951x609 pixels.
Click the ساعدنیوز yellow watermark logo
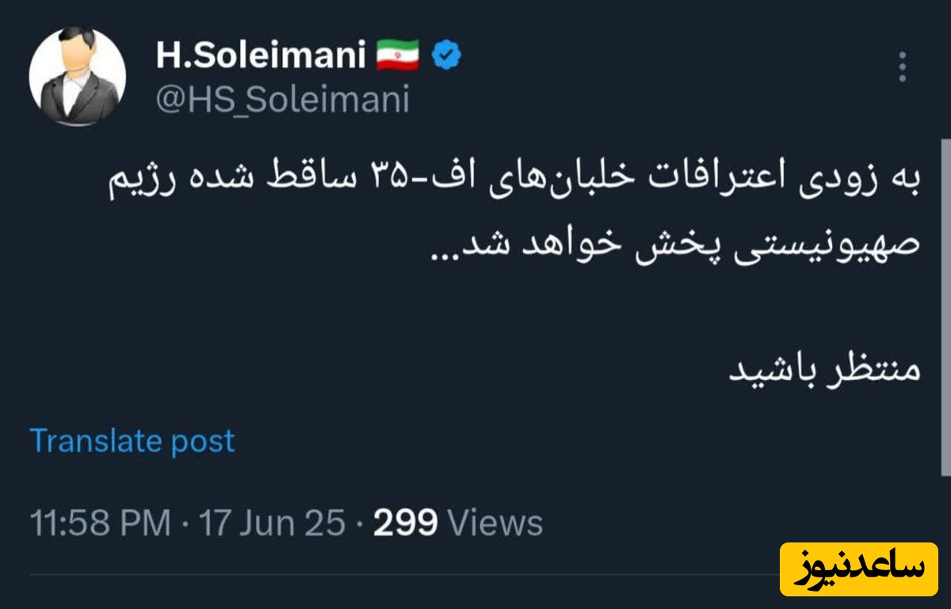pyautogui.click(x=858, y=569)
